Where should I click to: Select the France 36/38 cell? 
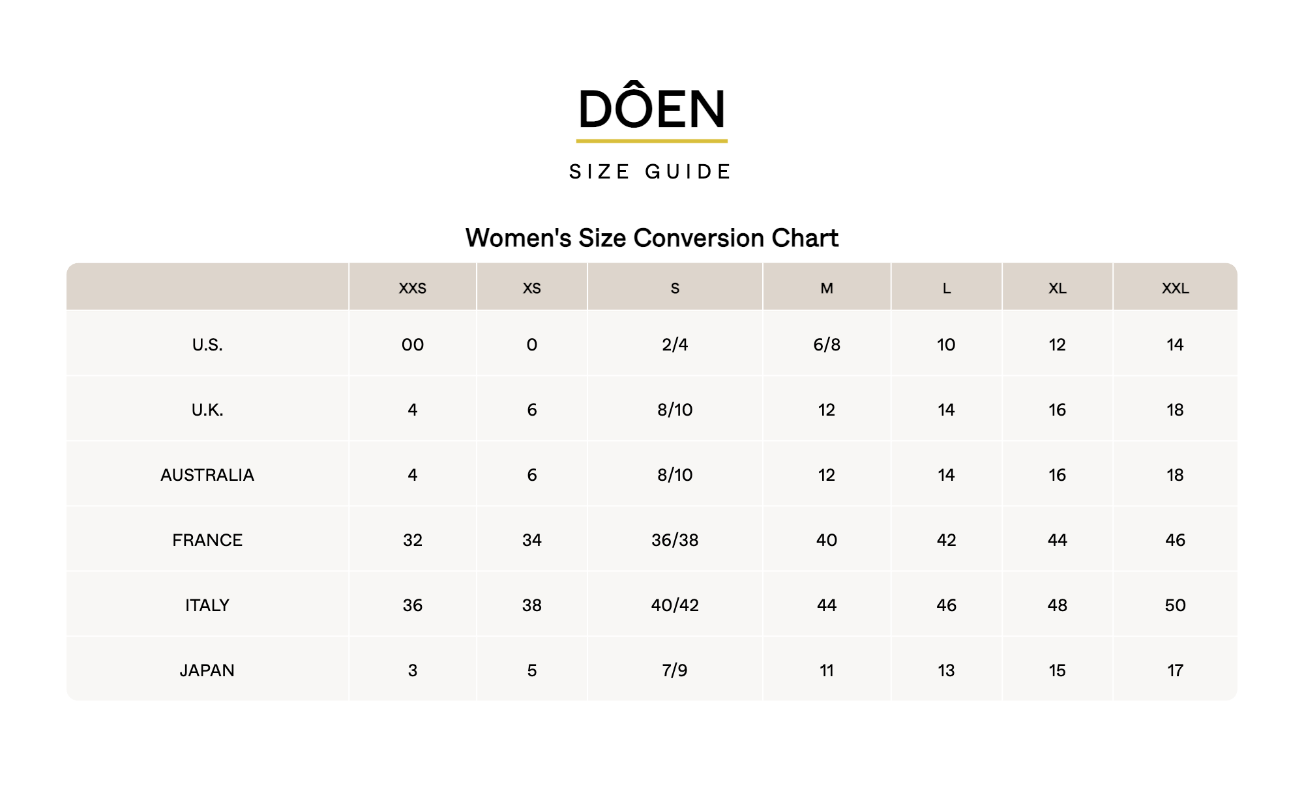point(675,540)
